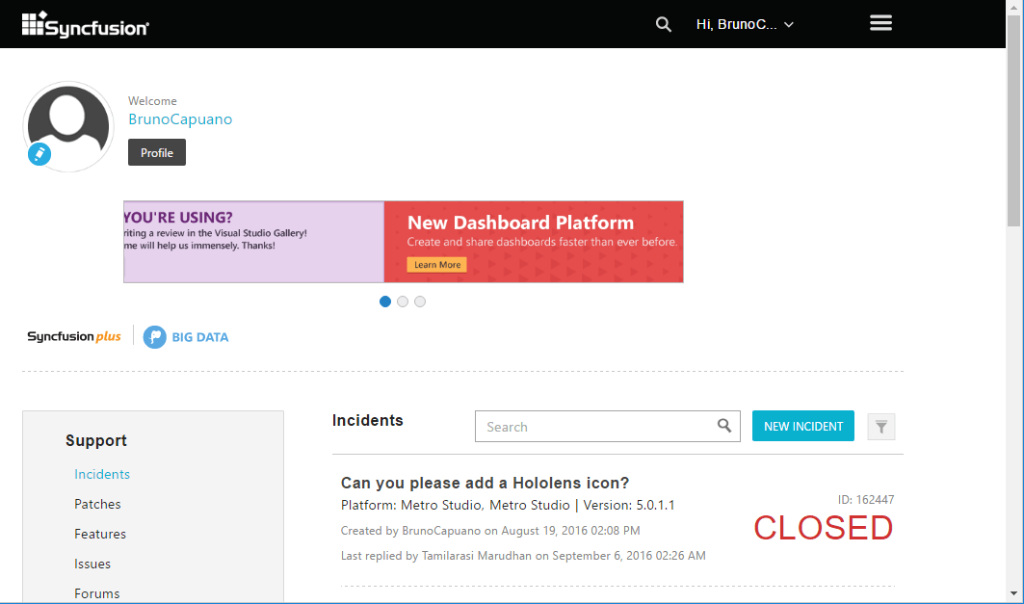
Task: Click the edit avatar pencil badge
Action: click(x=39, y=154)
